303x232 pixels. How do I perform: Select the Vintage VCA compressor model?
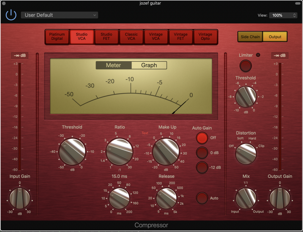click(x=156, y=36)
